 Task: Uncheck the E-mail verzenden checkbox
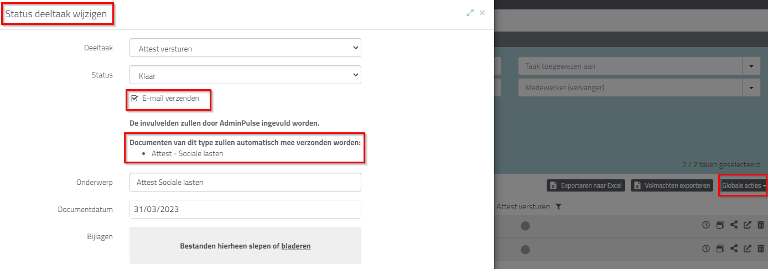coord(134,99)
